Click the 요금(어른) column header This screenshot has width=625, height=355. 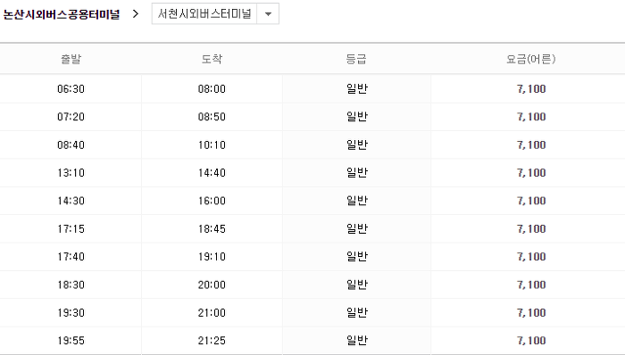coord(531,59)
